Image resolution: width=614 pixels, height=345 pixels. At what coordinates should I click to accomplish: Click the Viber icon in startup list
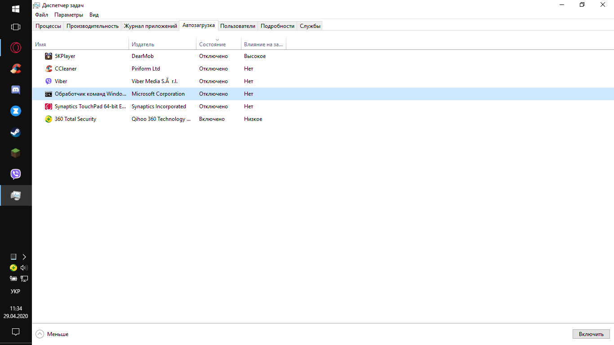coord(49,81)
